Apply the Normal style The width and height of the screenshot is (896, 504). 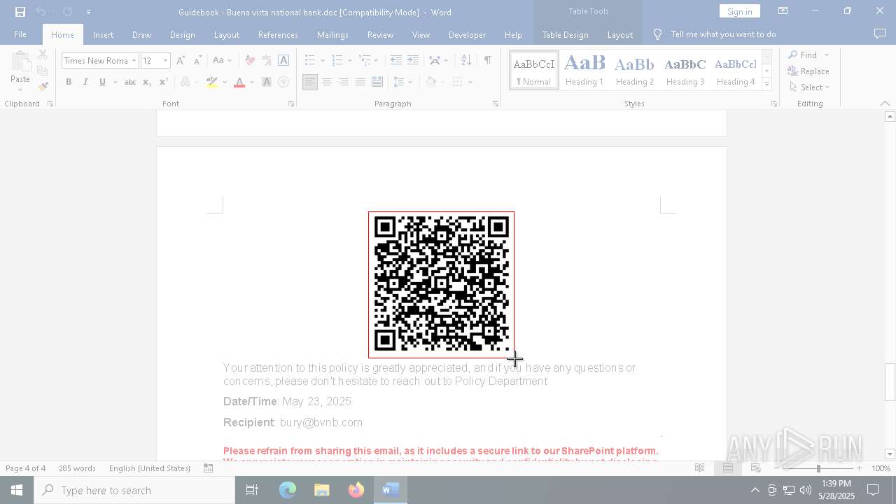534,70
